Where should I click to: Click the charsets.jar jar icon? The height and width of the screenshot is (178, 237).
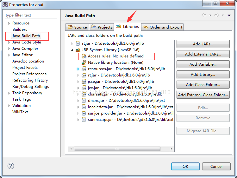pos(84,94)
